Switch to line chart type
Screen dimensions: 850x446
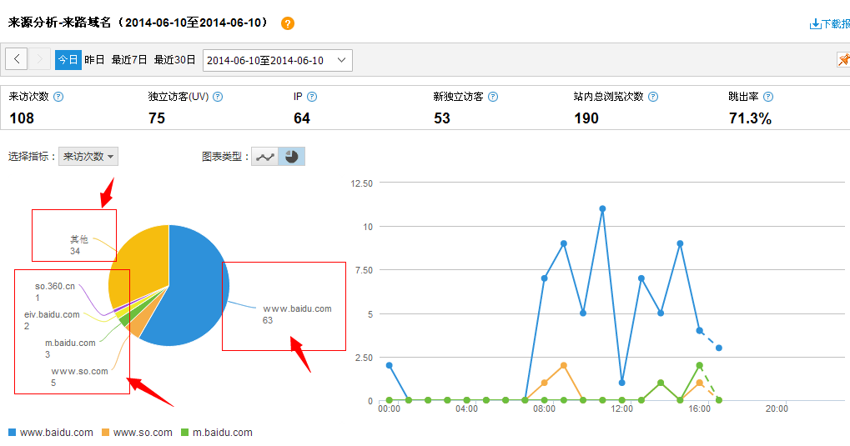coord(265,157)
